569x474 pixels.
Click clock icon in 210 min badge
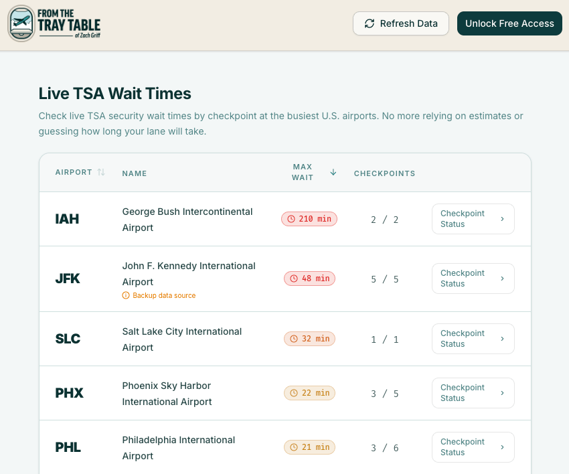point(291,219)
